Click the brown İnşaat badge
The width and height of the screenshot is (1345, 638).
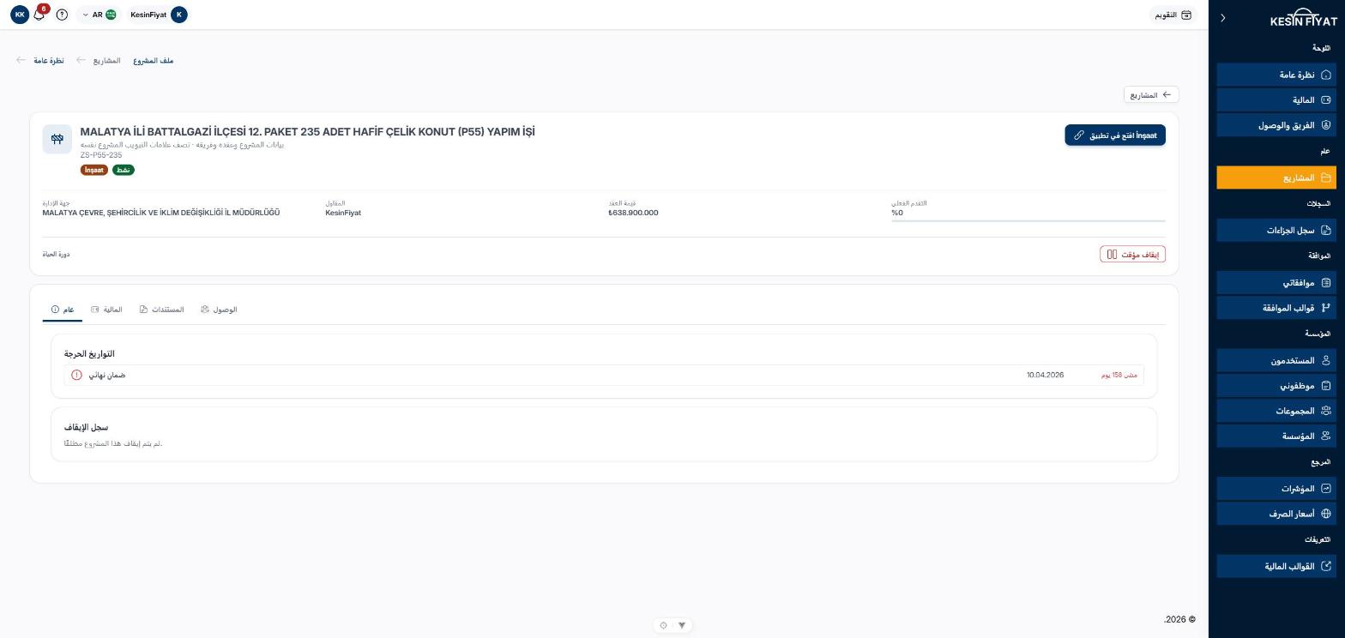94,170
